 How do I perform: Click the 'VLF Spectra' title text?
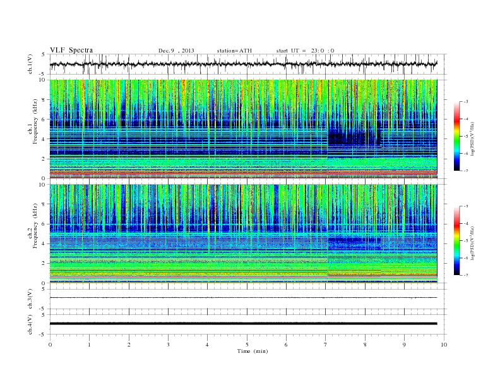71,50
